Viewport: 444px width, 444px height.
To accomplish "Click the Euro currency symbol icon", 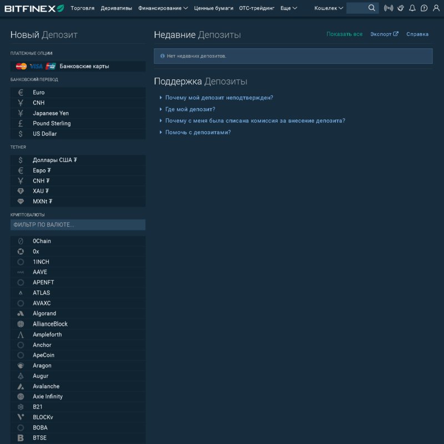I will (21, 92).
